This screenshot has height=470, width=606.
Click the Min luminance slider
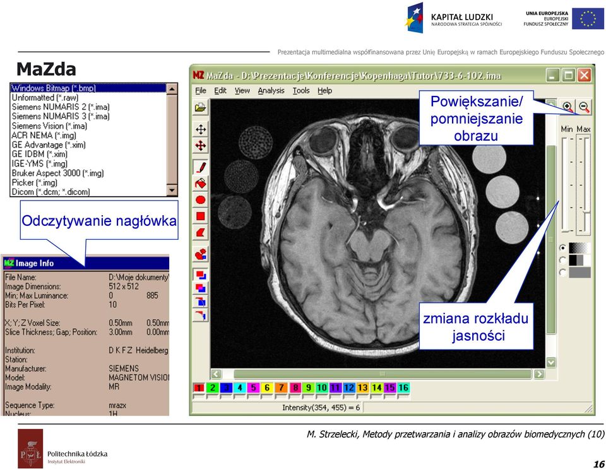pyautogui.click(x=567, y=185)
